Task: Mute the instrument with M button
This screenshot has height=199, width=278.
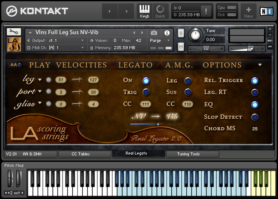Action: coord(181,47)
